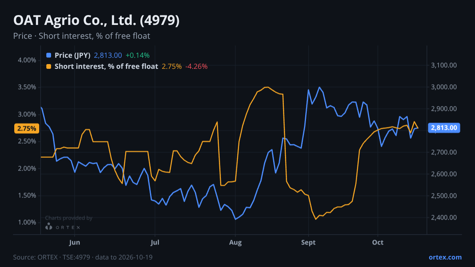Click subtitle Price · Short interest, % of free float
475x267 pixels.
pyautogui.click(x=82, y=36)
